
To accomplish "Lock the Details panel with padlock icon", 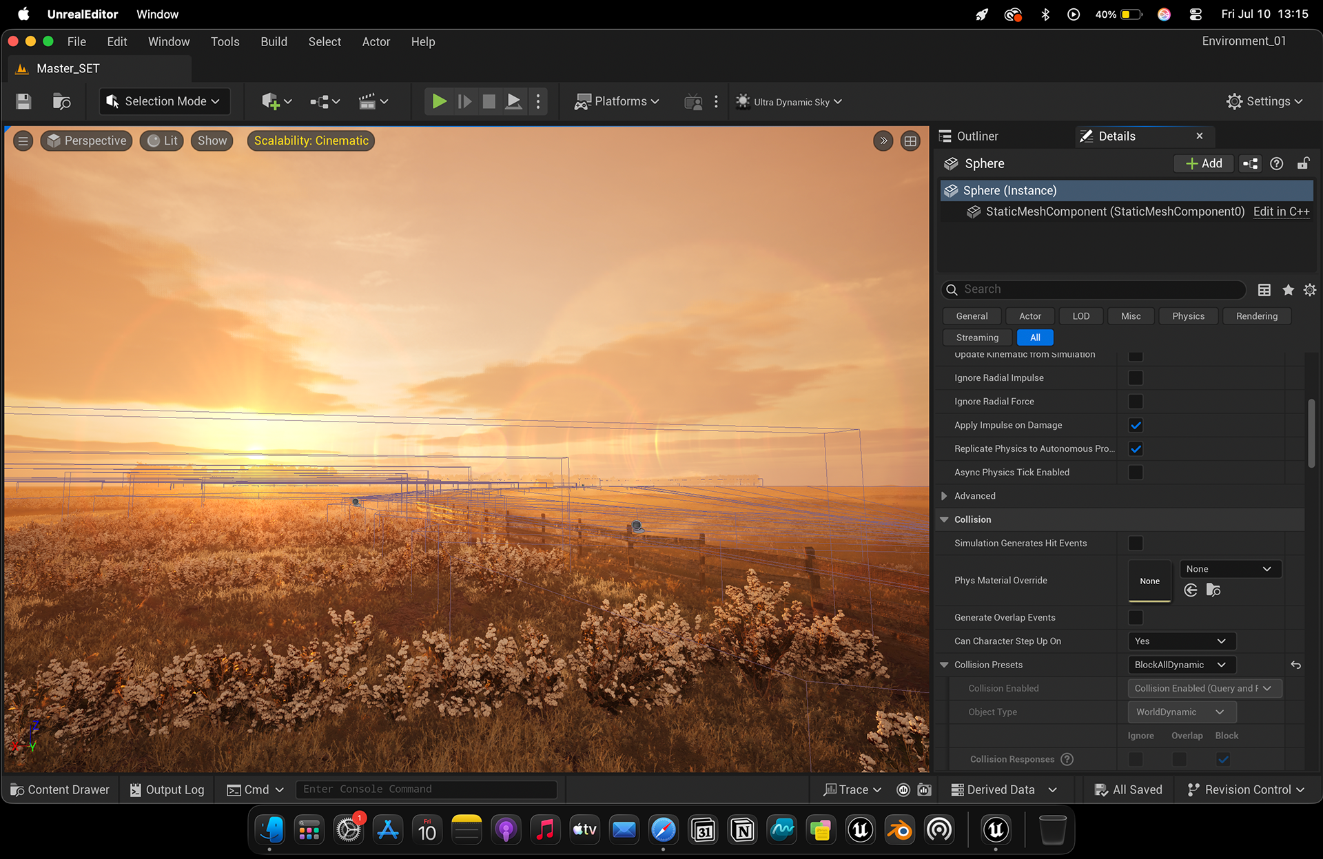I will point(1303,163).
